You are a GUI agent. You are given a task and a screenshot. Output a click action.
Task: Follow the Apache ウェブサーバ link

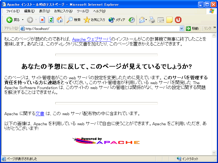[x=92, y=39]
